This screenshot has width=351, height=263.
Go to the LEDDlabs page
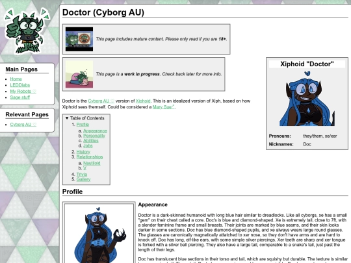click(20, 85)
